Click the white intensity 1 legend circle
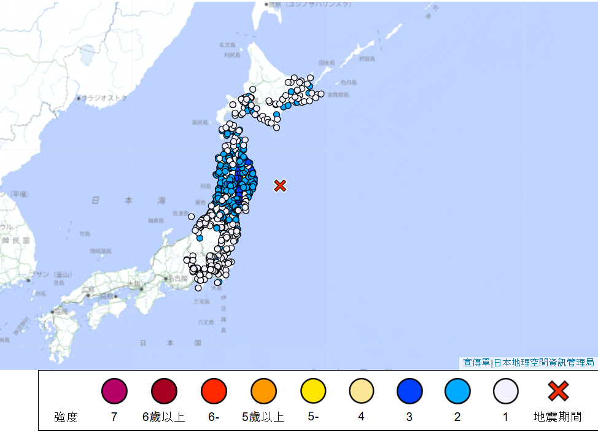 pos(505,391)
